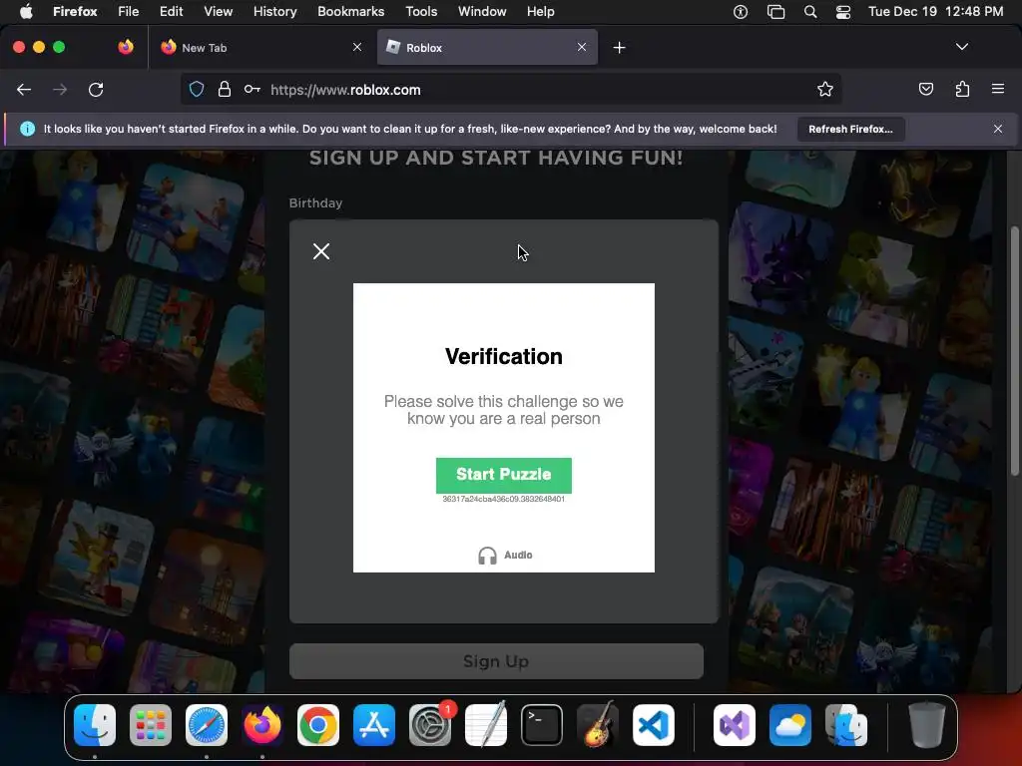Reload the current Roblox page

coord(96,90)
